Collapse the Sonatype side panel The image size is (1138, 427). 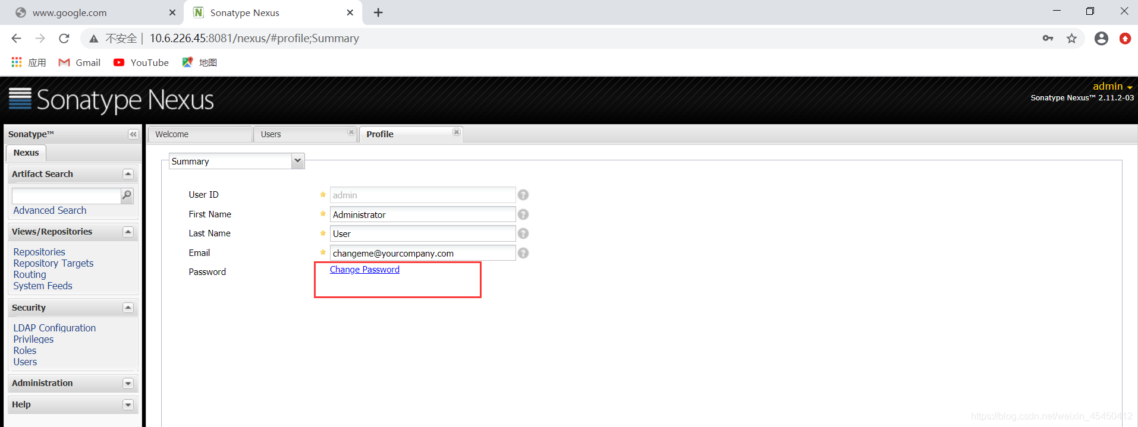(x=133, y=134)
